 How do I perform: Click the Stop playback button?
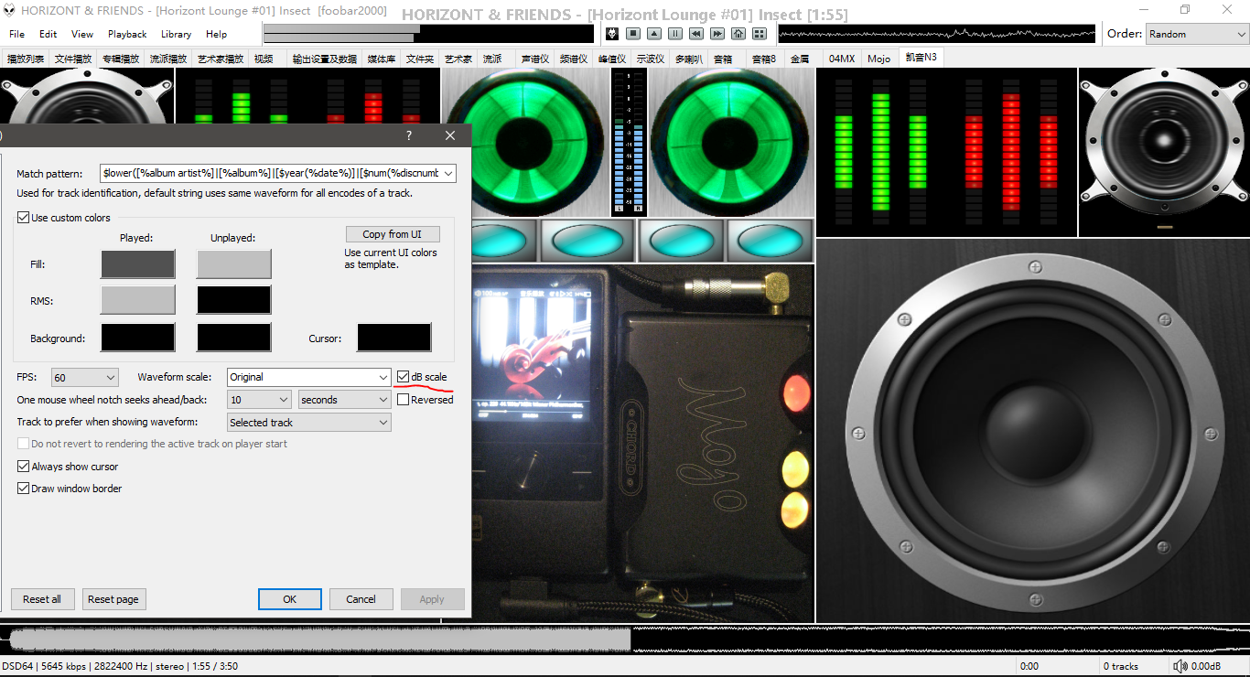point(633,34)
